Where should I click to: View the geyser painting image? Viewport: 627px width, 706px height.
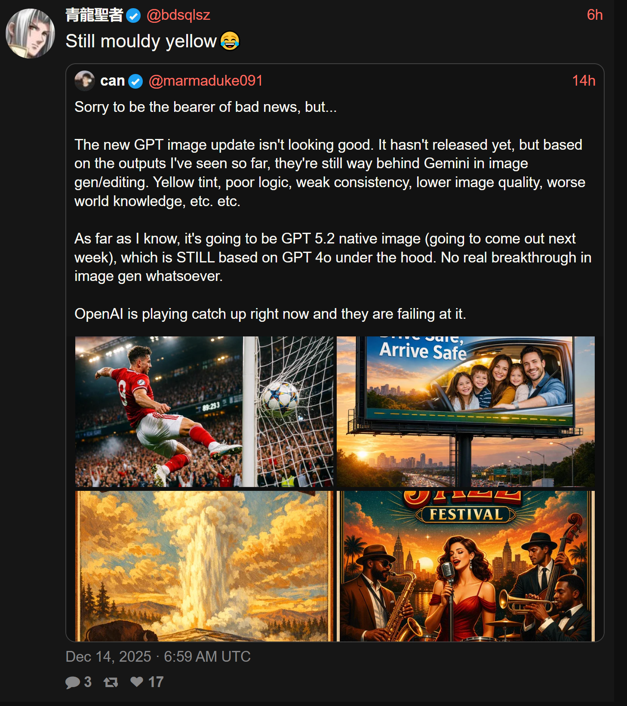204,566
